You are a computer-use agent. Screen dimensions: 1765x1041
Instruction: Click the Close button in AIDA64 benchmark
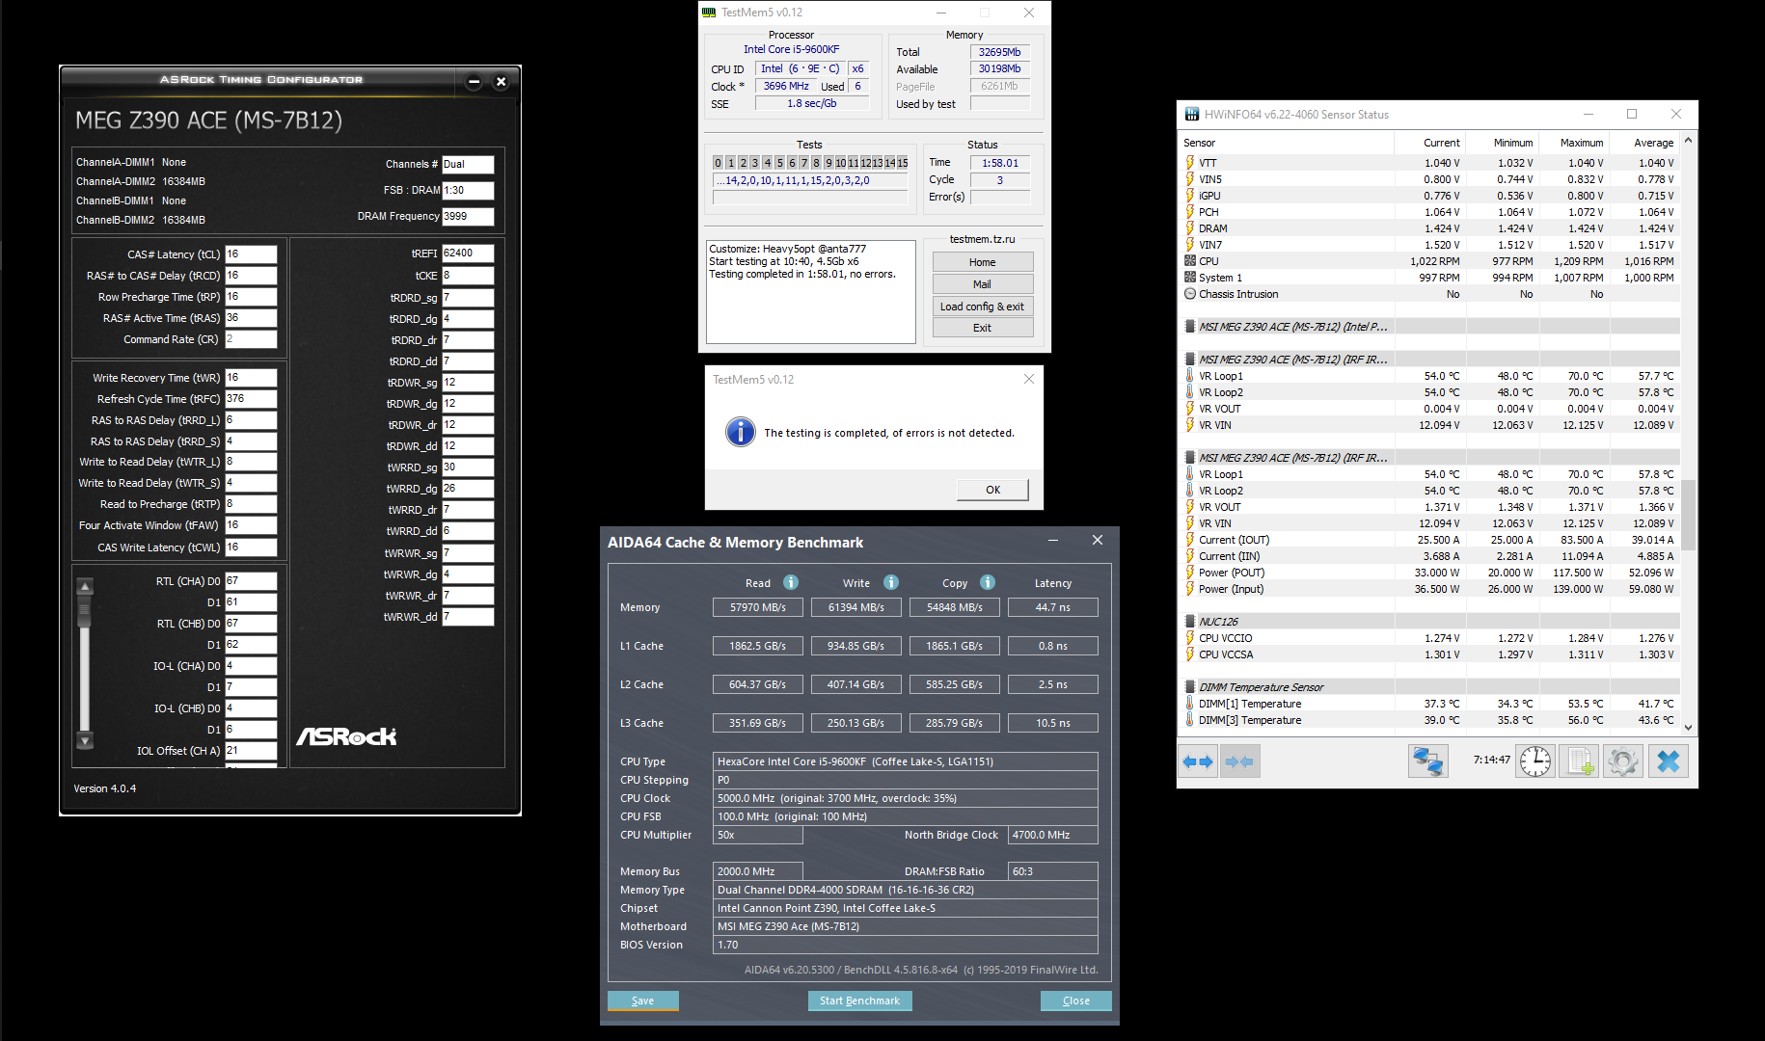[1076, 1001]
